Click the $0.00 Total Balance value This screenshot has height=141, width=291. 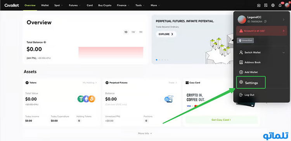34,49
